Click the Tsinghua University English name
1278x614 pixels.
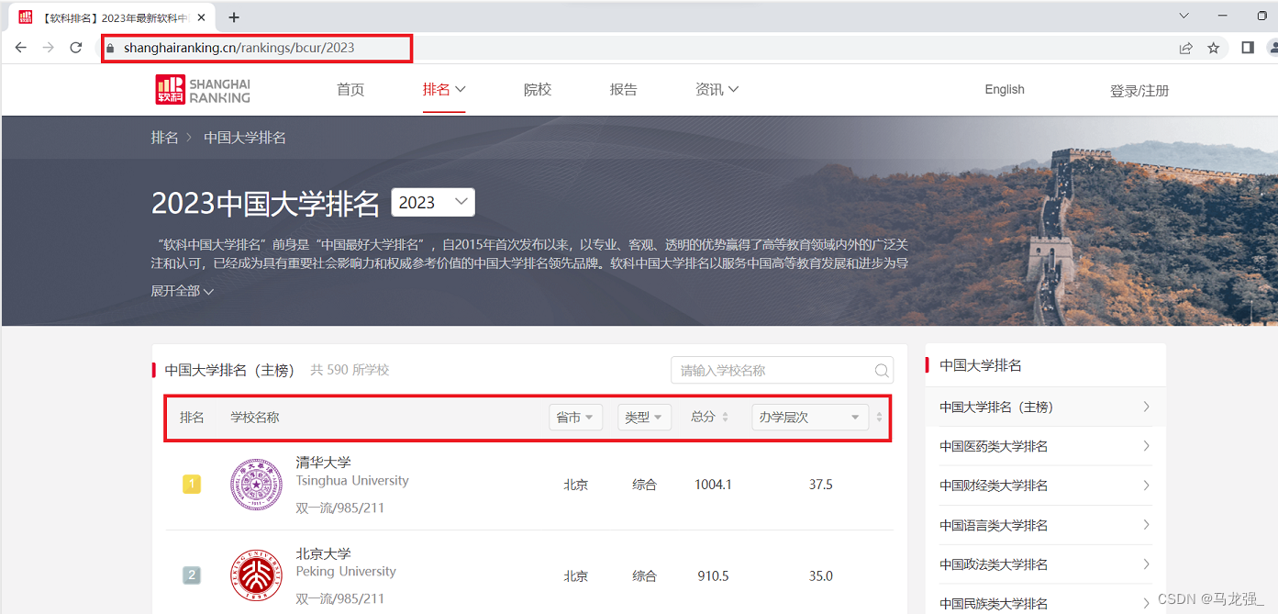click(352, 481)
